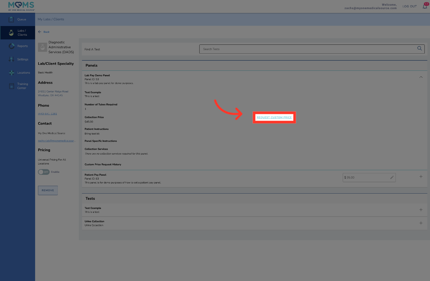Expand the Test Example row under Tests
The width and height of the screenshot is (430, 281).
coord(421,210)
